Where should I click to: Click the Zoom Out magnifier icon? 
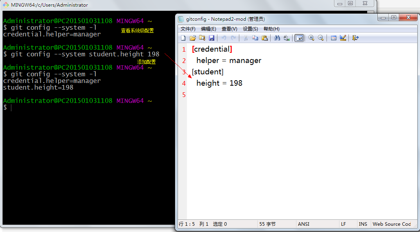[321, 38]
